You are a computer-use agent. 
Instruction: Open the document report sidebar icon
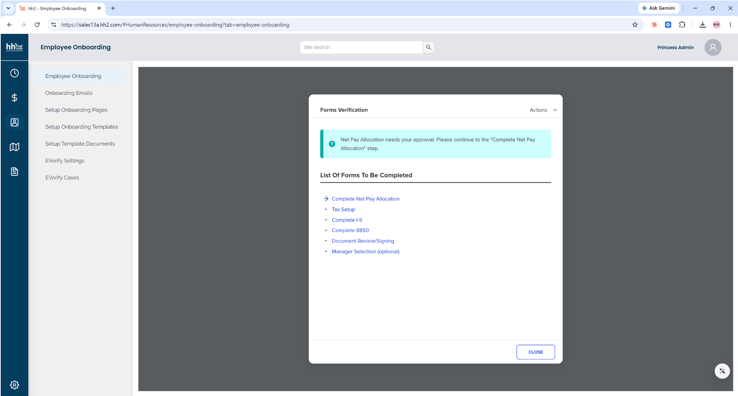click(14, 172)
